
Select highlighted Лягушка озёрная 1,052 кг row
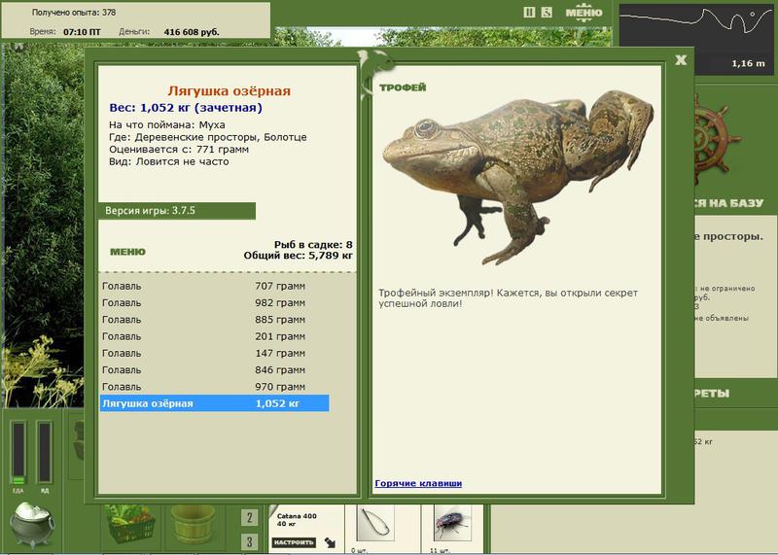pos(214,403)
